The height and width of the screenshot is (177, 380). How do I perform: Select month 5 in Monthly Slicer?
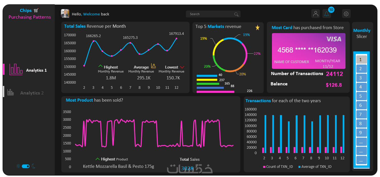pos(361,96)
